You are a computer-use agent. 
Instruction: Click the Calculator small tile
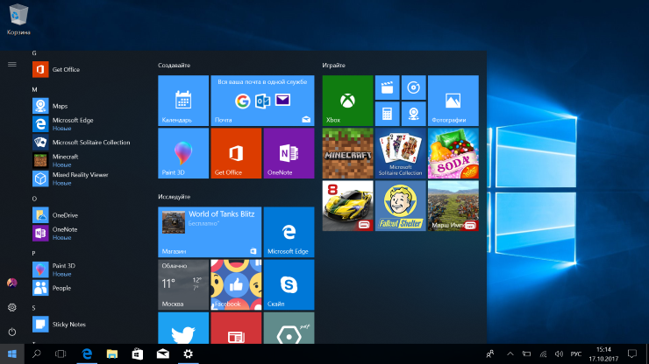pyautogui.click(x=387, y=114)
